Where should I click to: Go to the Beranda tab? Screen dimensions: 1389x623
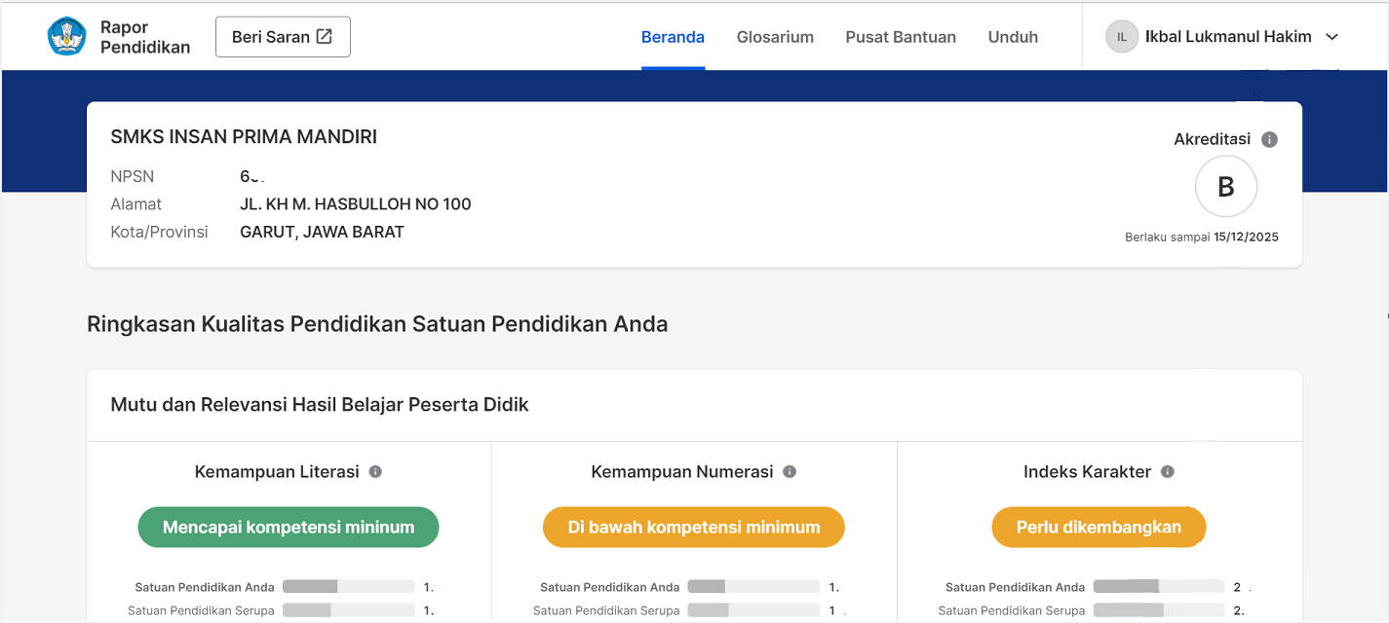[673, 37]
